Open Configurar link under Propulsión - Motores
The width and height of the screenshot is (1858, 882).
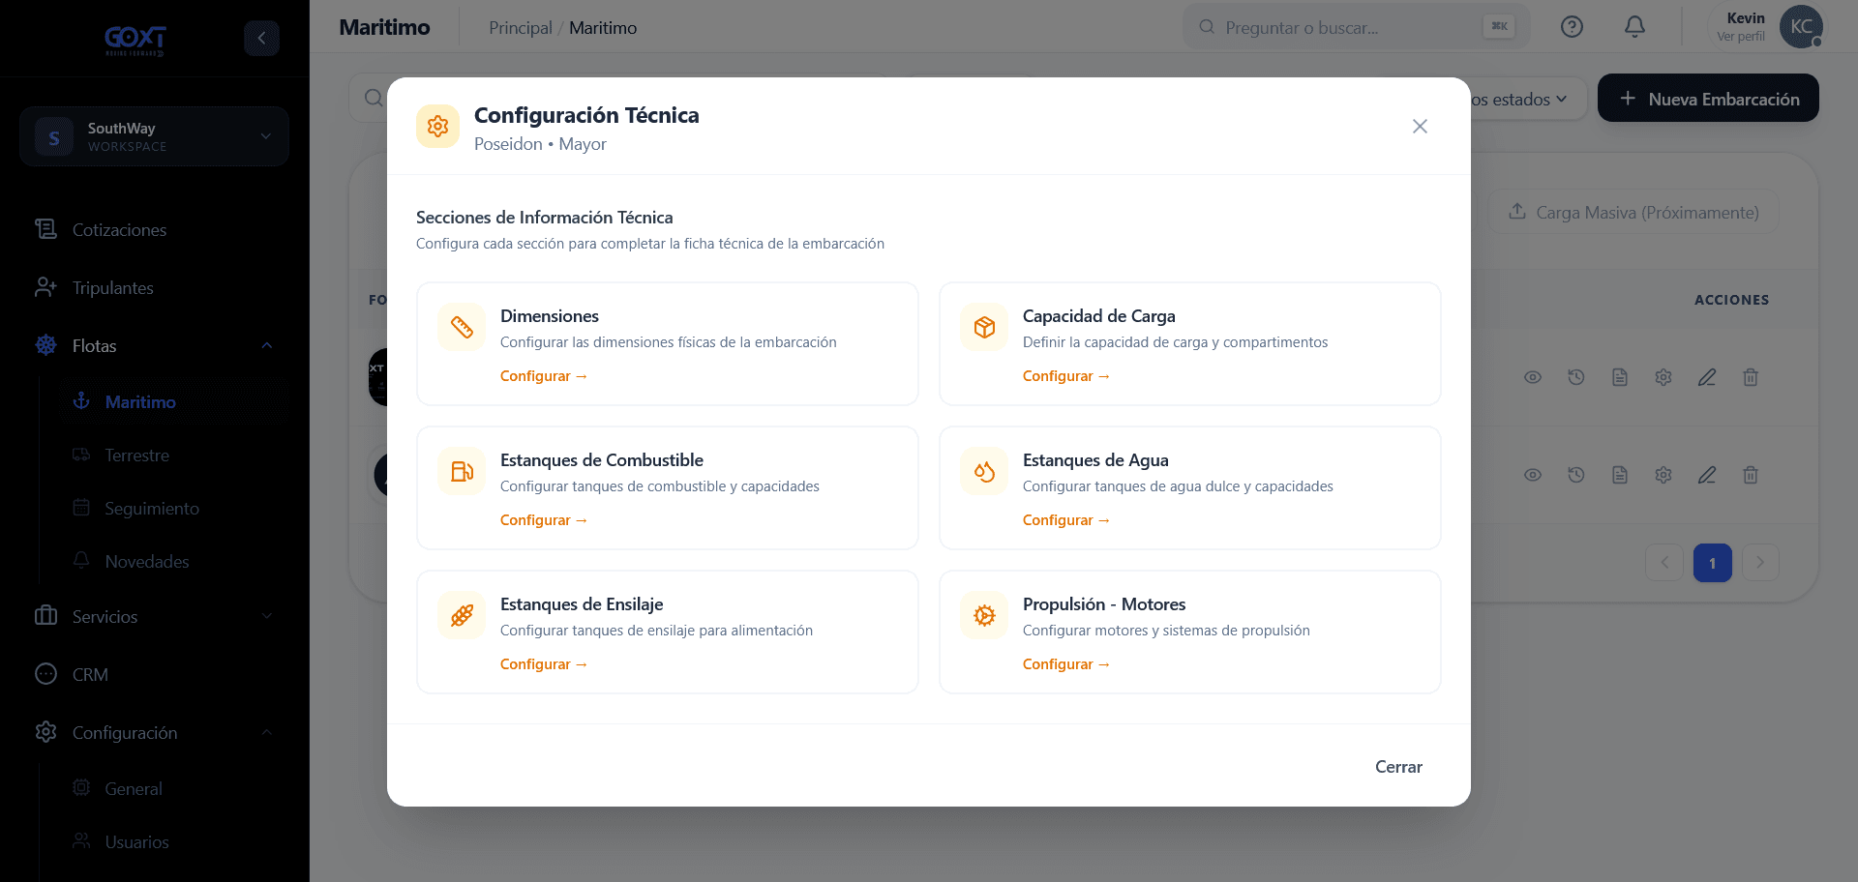(x=1066, y=664)
